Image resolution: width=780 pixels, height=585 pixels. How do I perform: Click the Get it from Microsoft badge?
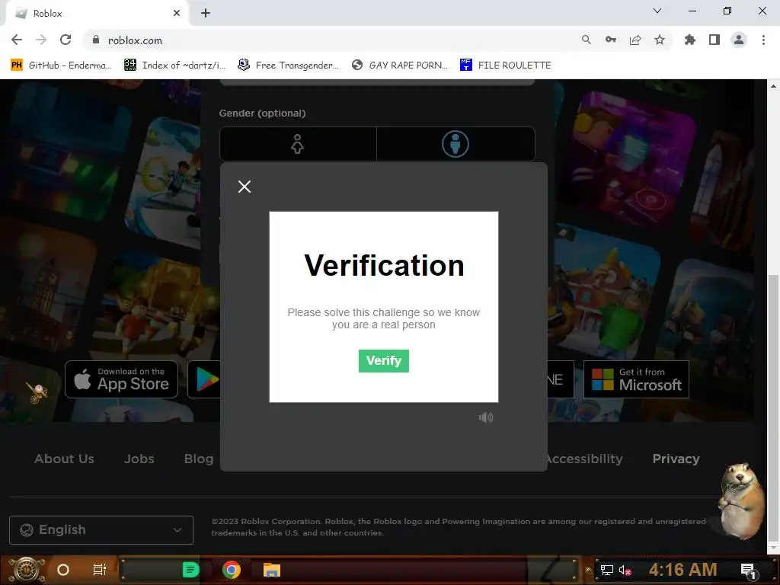(636, 379)
